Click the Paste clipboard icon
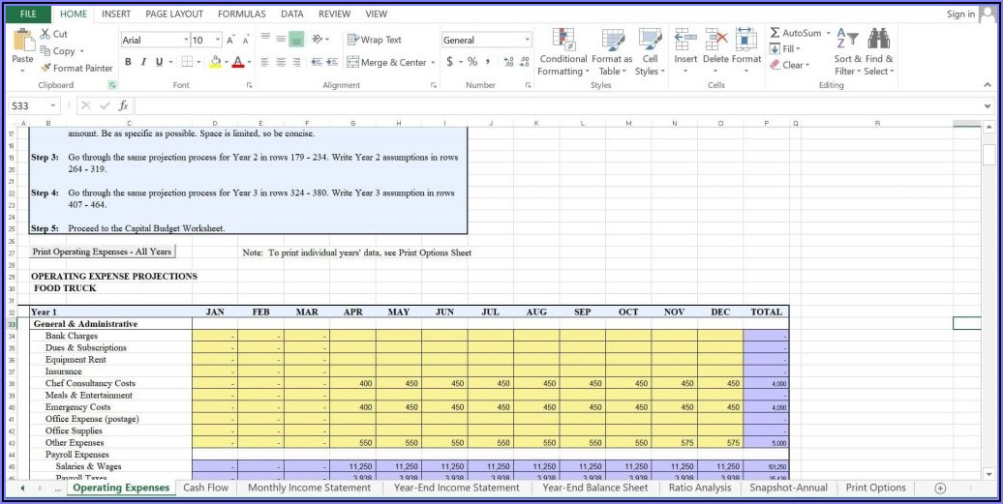This screenshot has width=1003, height=504. (x=22, y=42)
